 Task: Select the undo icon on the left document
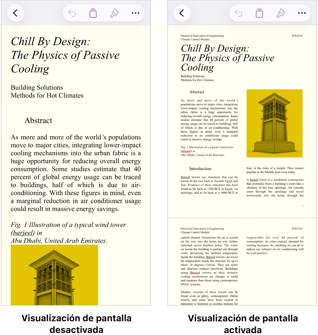72,13
